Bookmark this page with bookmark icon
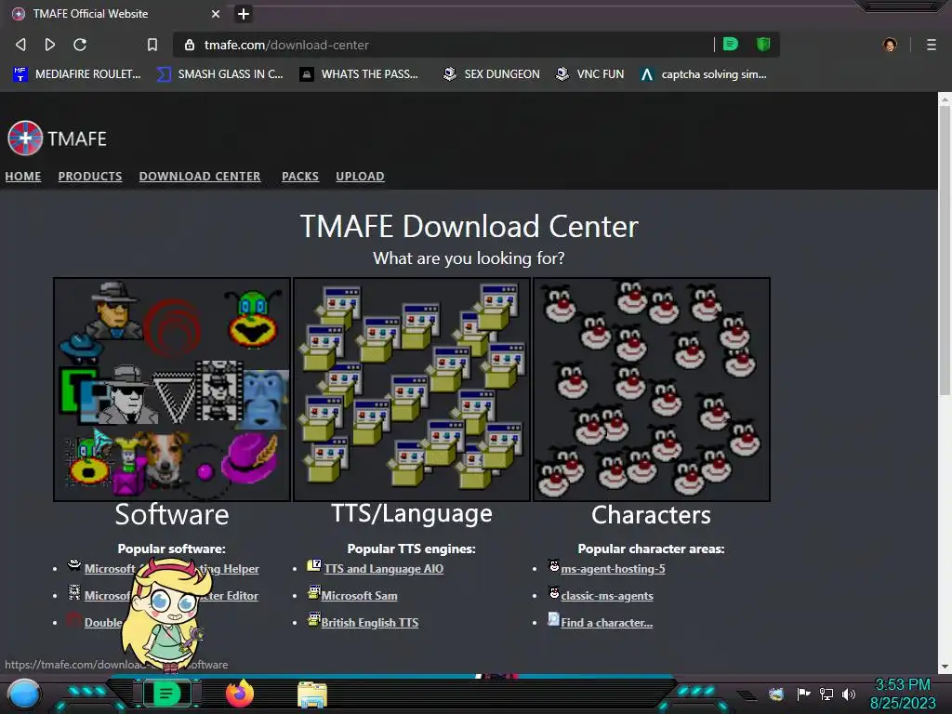This screenshot has height=714, width=952. pos(152,45)
